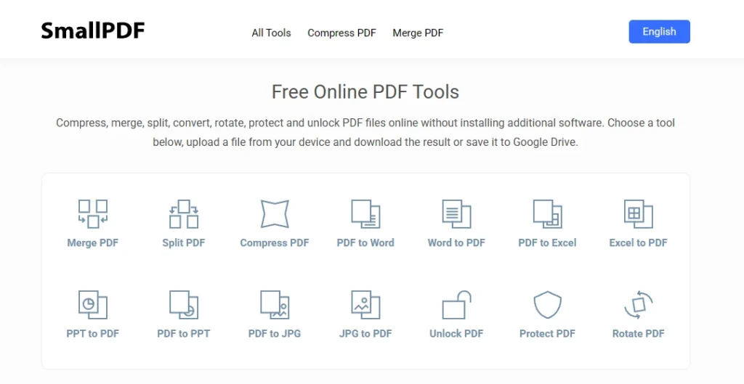Viewport: 744px width, 384px height.
Task: Open Compress PDF in the top navigation
Action: (341, 33)
